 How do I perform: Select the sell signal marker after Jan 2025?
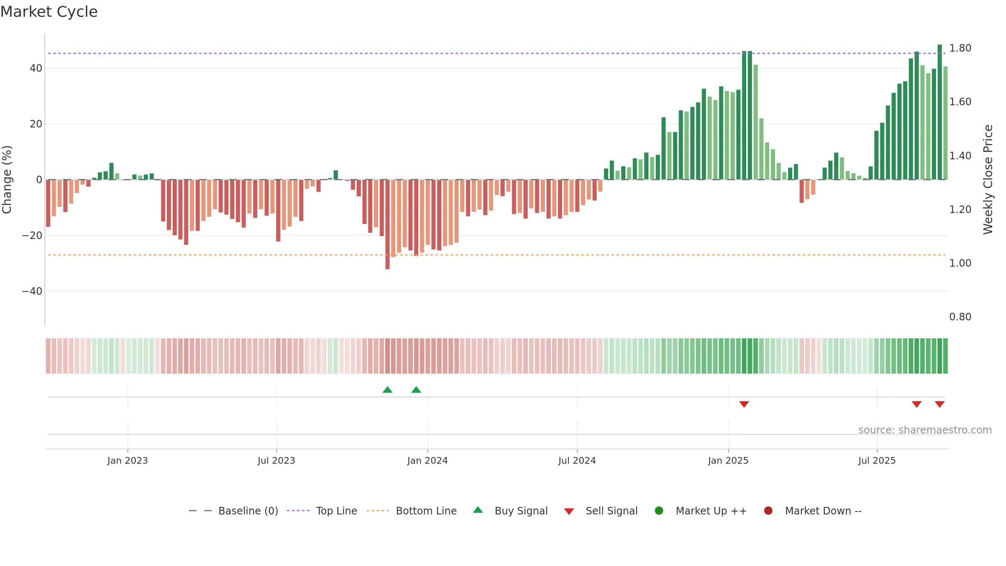744,404
